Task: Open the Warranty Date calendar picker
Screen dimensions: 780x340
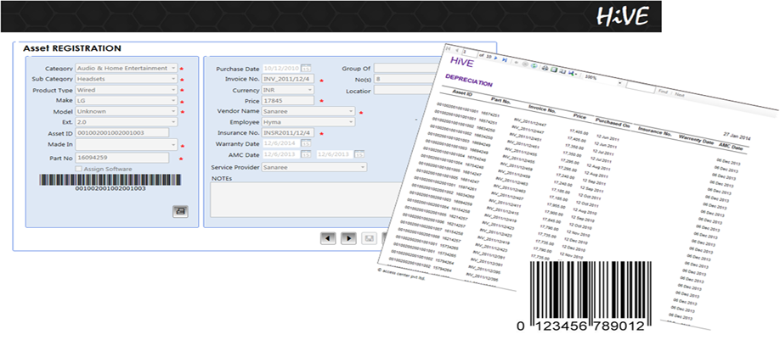Action: tap(307, 143)
